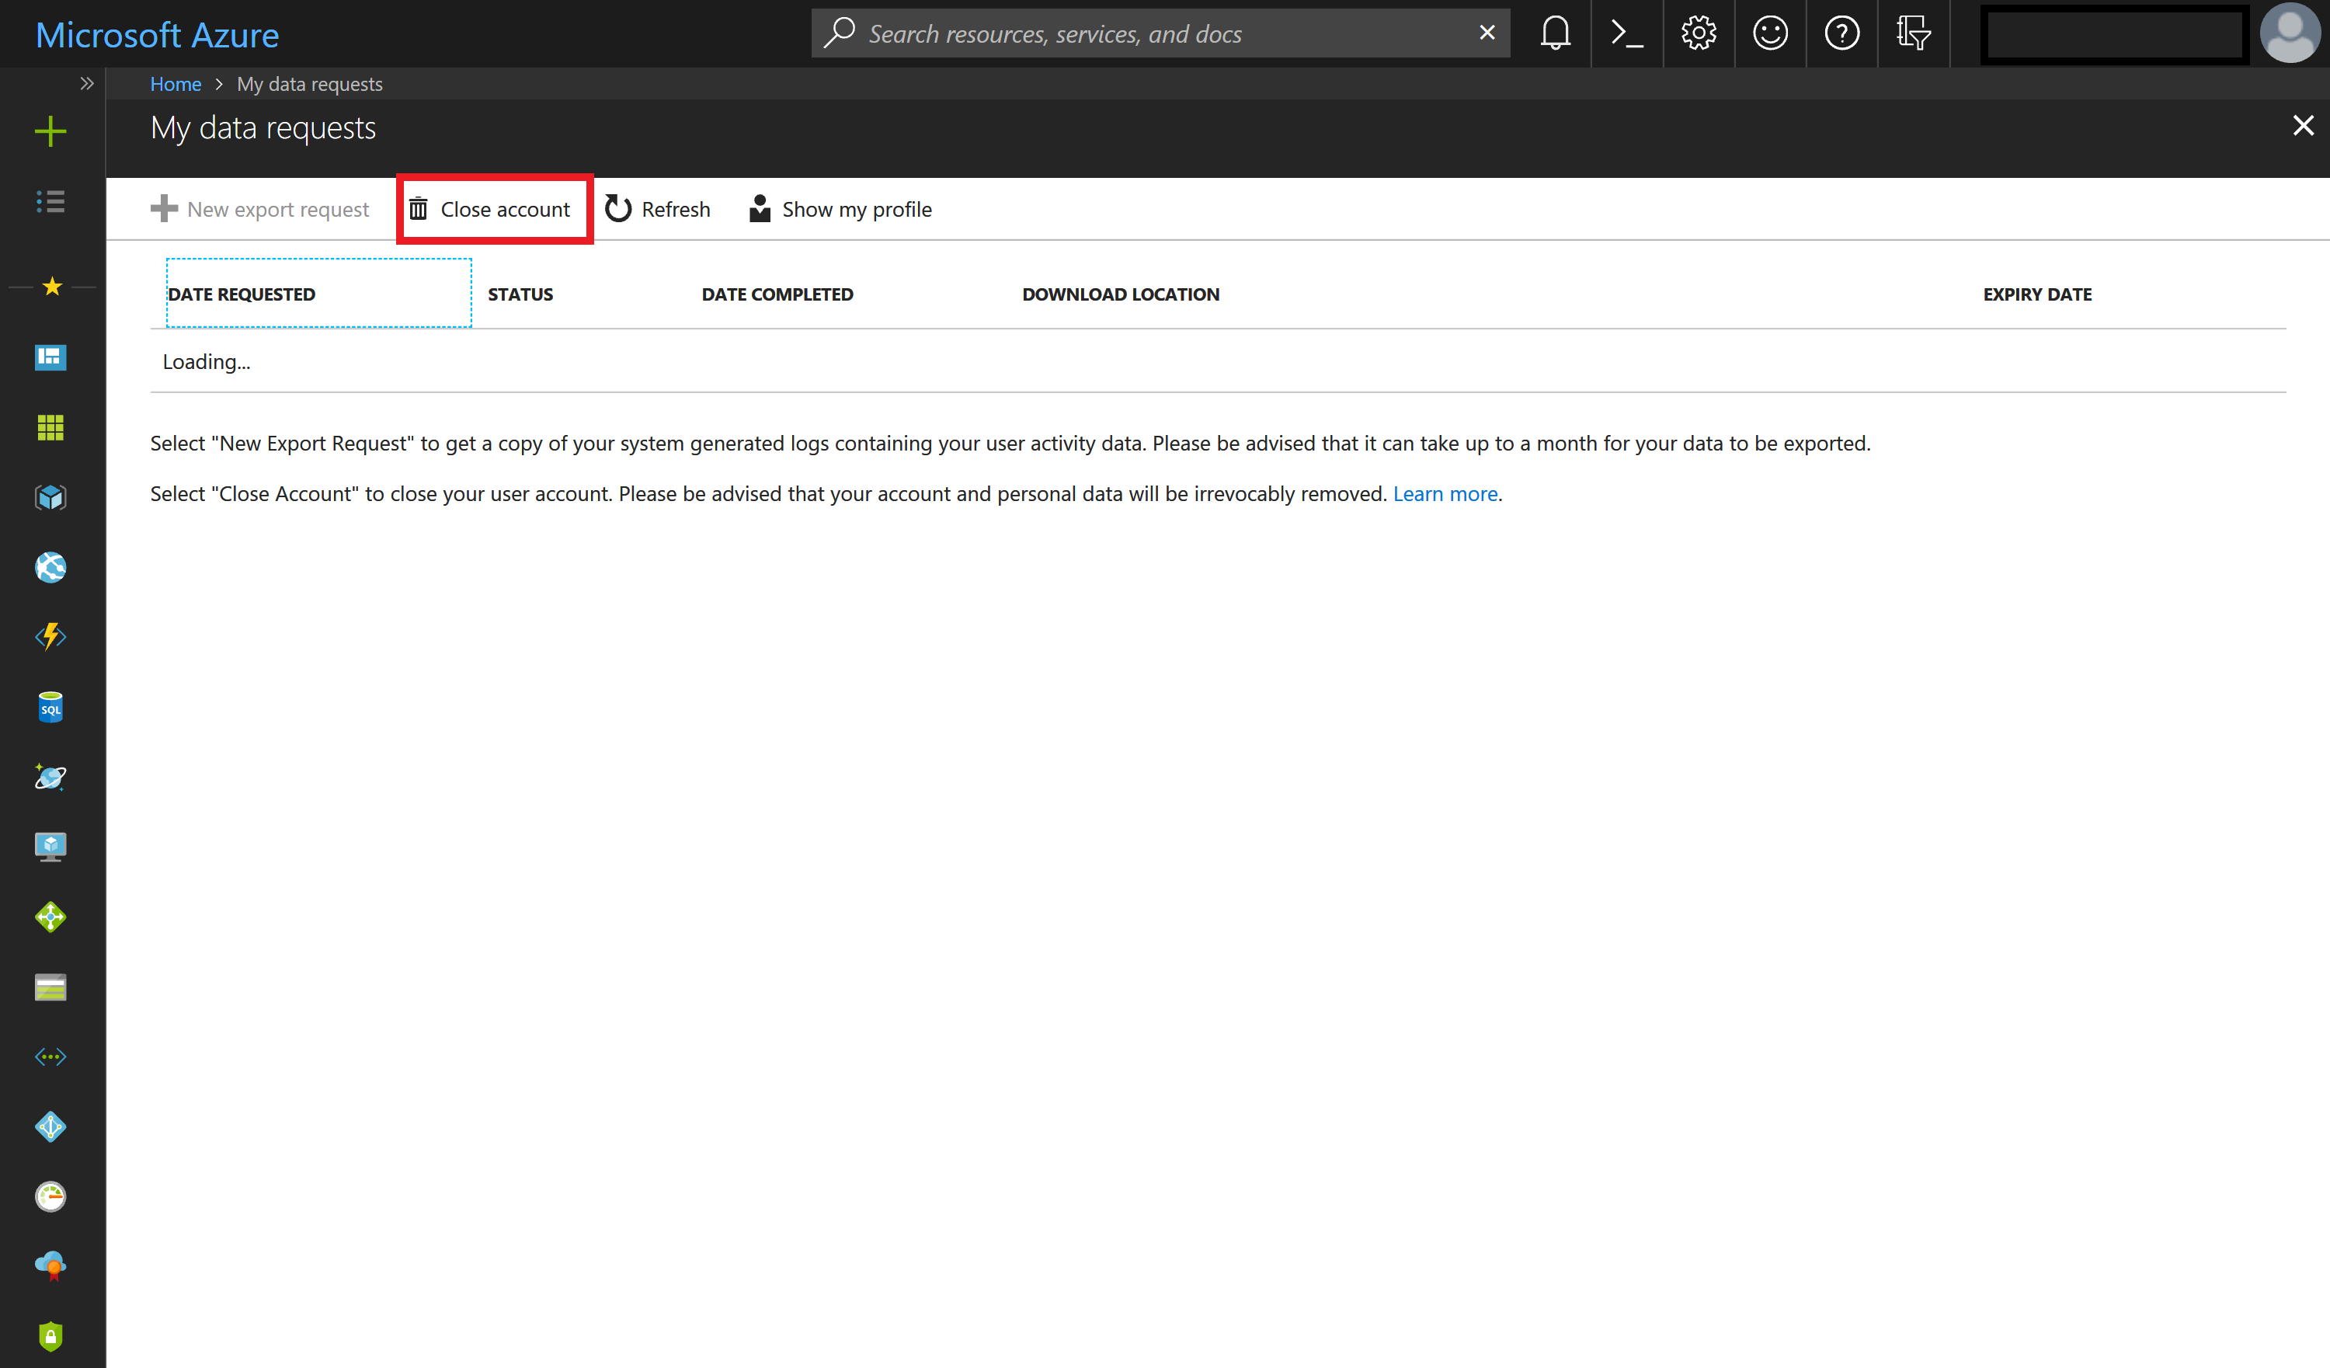
Task: Click the STATUS column header
Action: 520,293
